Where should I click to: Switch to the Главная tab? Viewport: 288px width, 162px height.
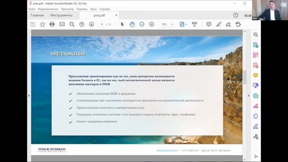(x=37, y=15)
